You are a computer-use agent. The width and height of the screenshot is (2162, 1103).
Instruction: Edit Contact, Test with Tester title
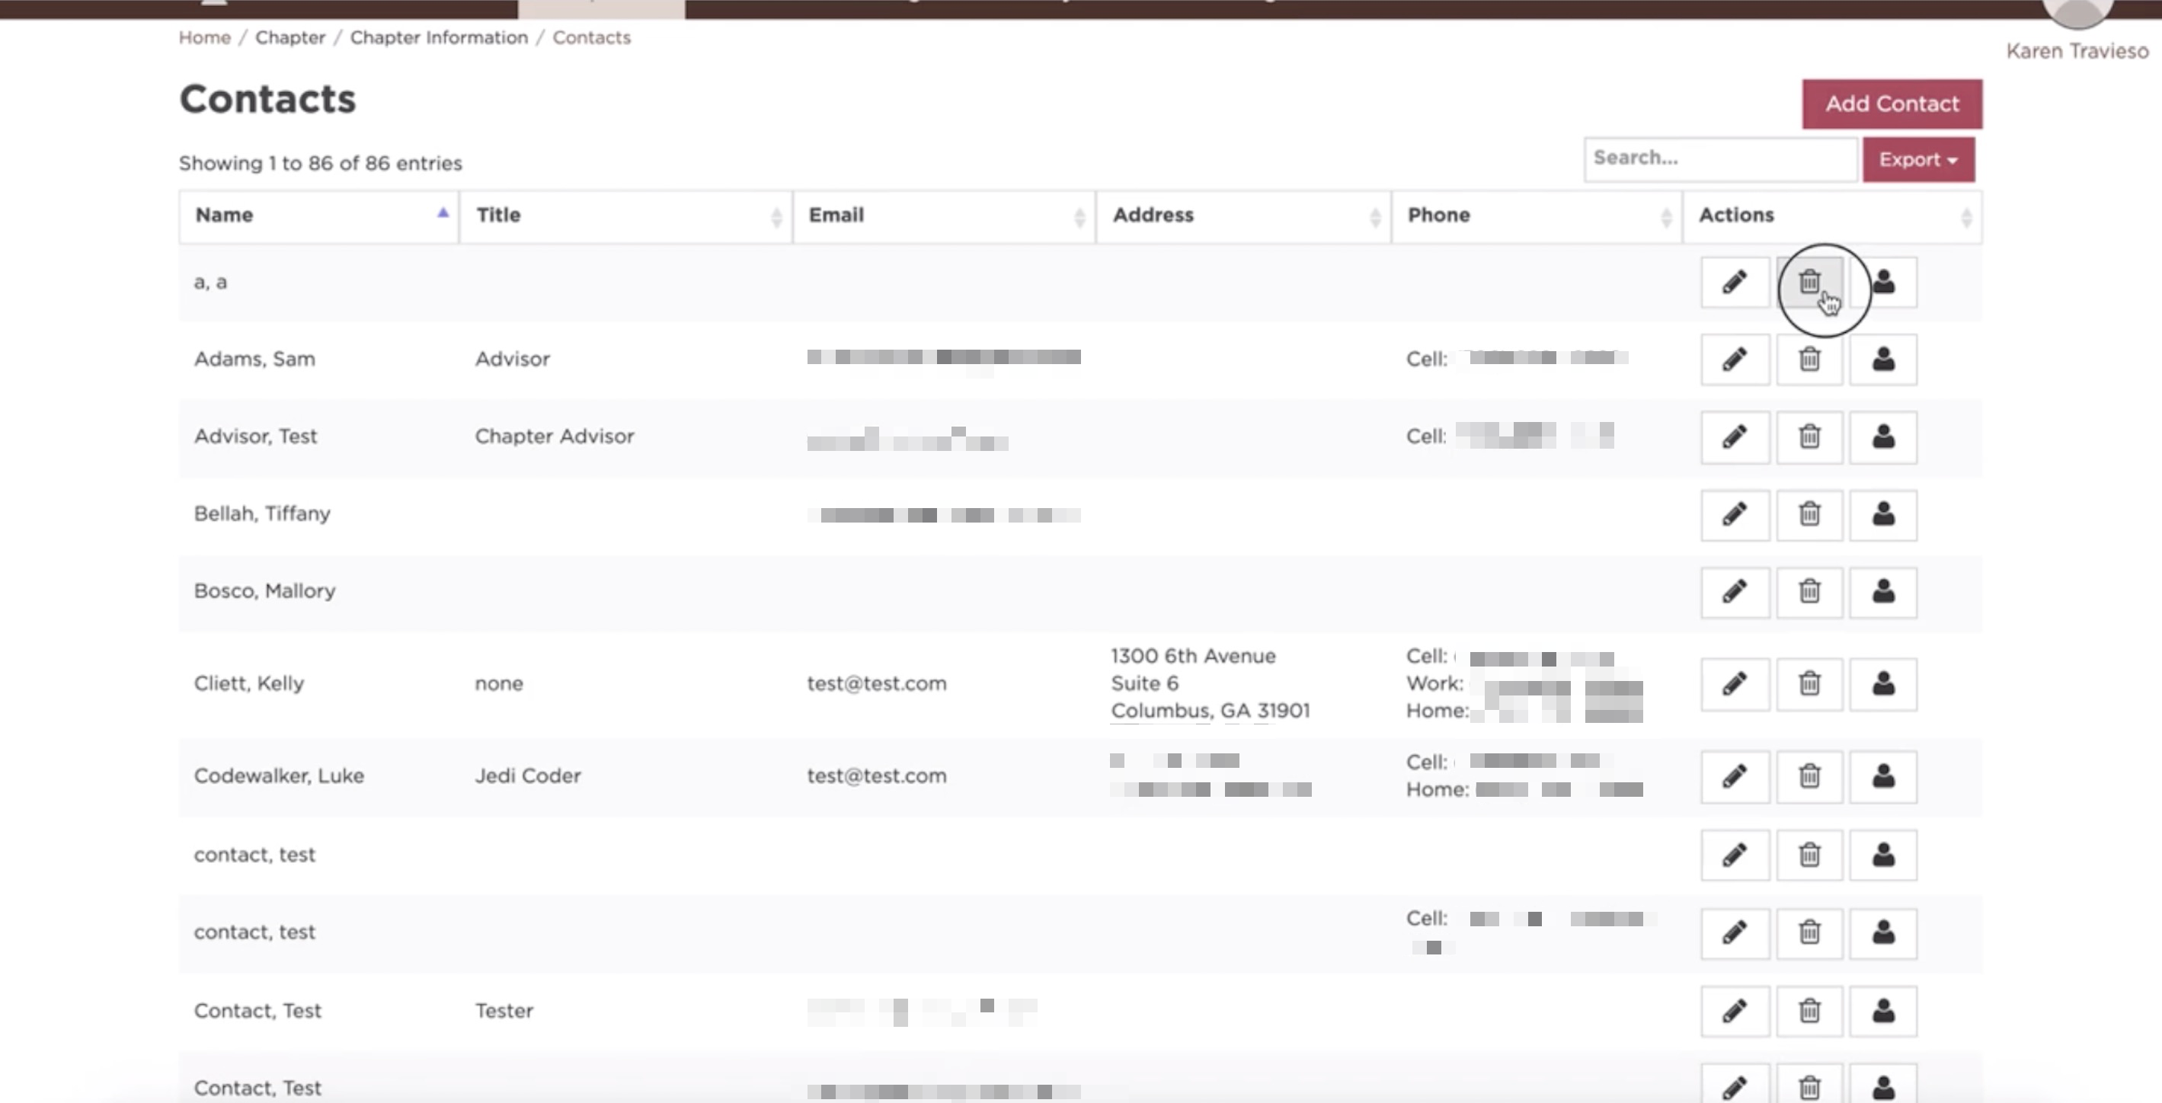click(1735, 1012)
